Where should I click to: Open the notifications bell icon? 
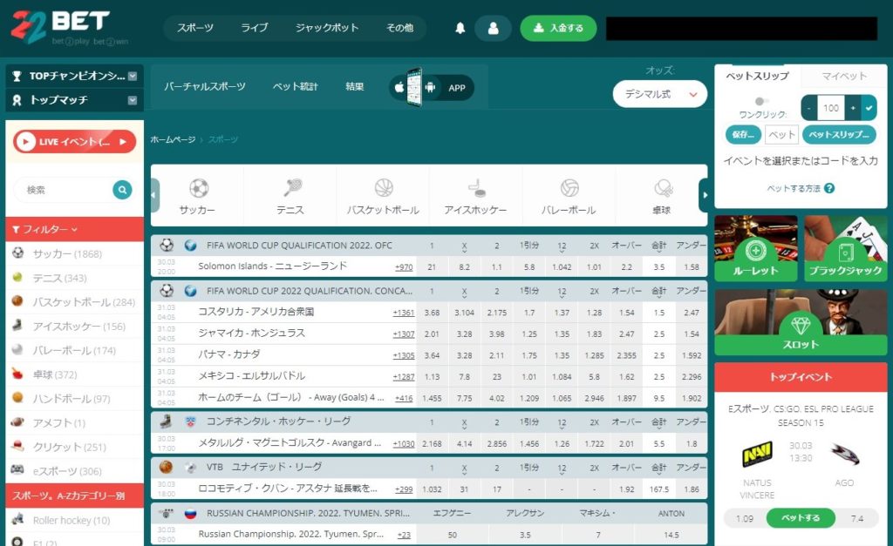pos(460,28)
